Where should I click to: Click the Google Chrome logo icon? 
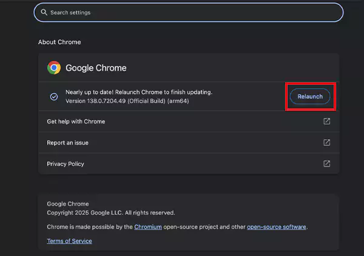coord(54,68)
